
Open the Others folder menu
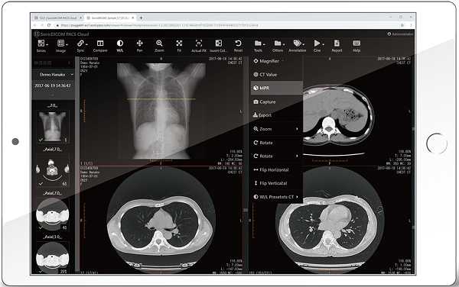click(x=278, y=46)
